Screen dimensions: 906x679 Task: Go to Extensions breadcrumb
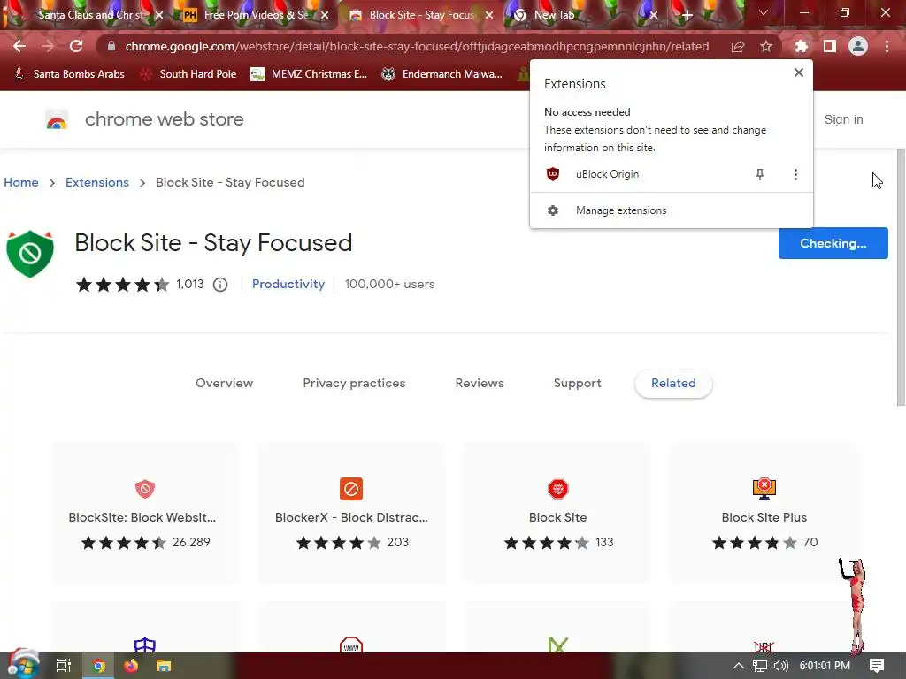(x=97, y=182)
